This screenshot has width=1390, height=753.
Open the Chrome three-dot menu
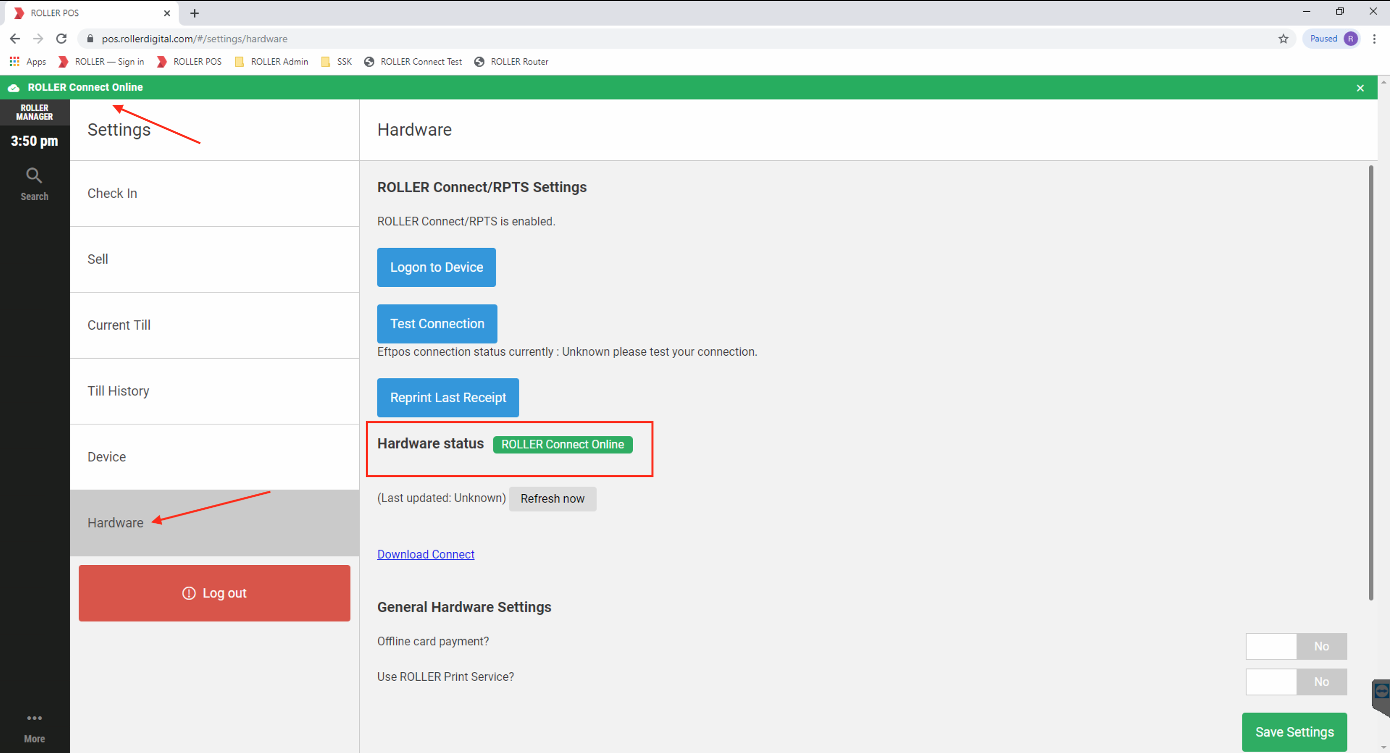pyautogui.click(x=1374, y=39)
